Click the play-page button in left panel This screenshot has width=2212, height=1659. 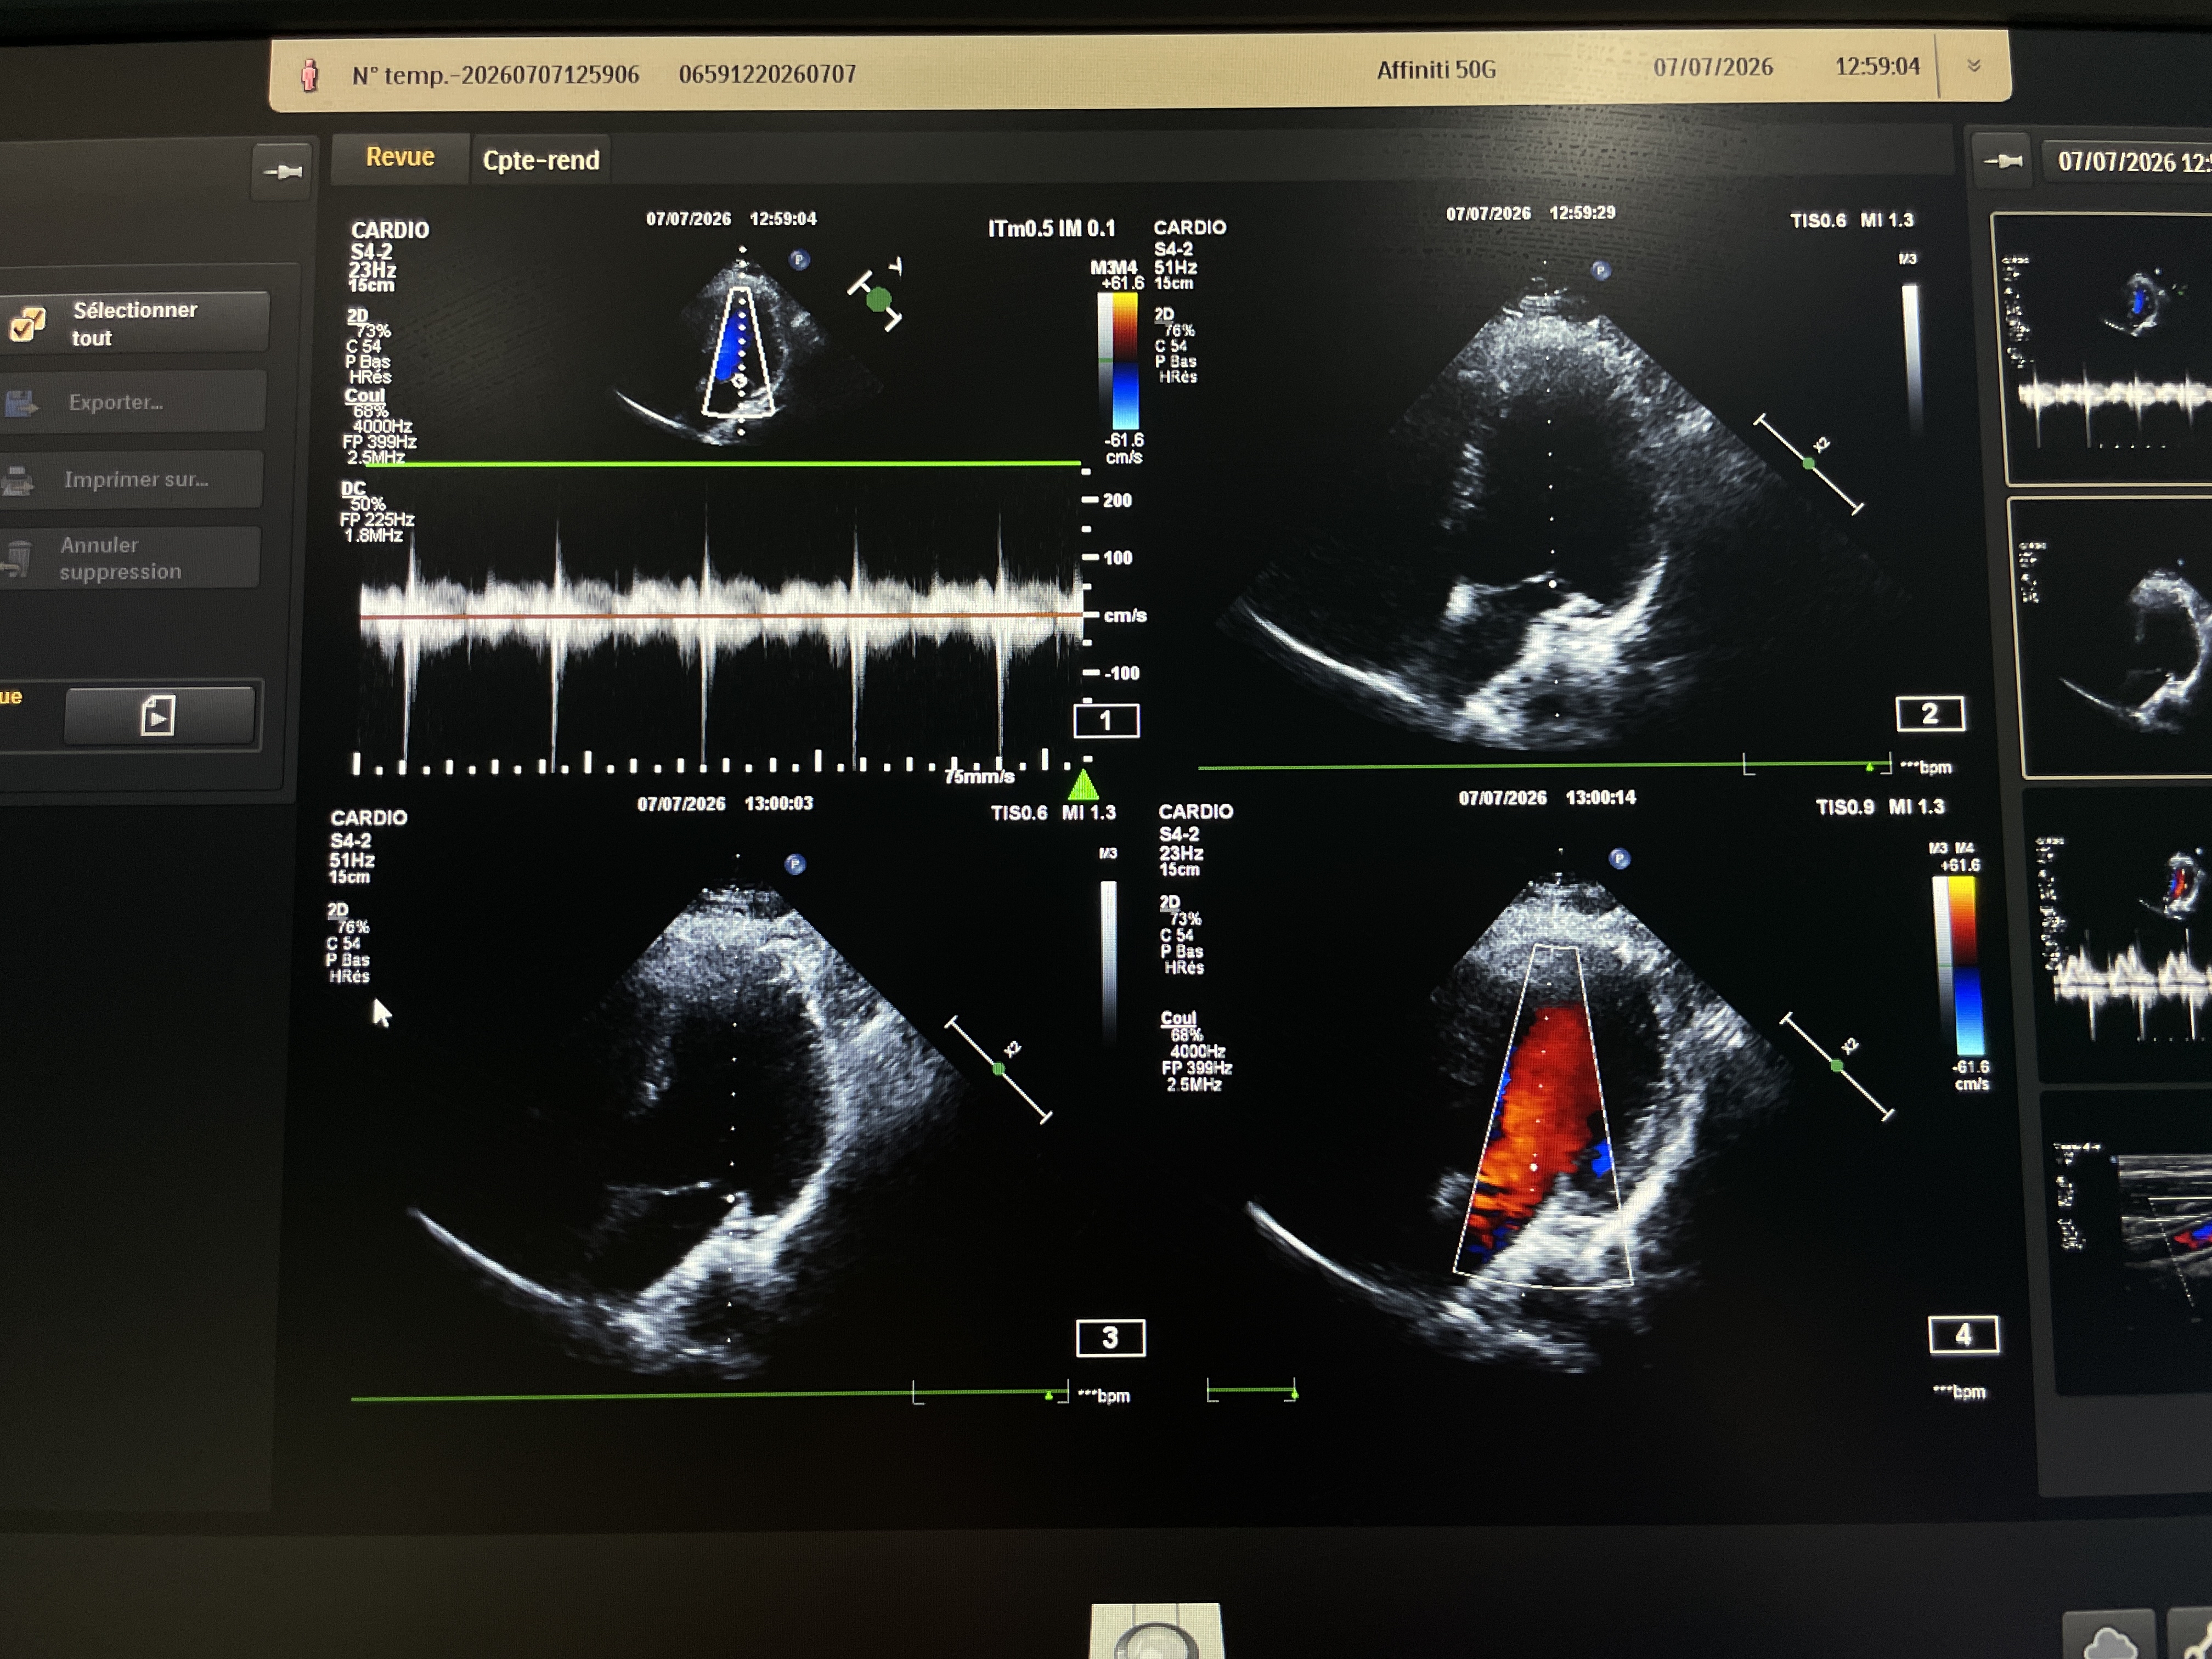(159, 715)
